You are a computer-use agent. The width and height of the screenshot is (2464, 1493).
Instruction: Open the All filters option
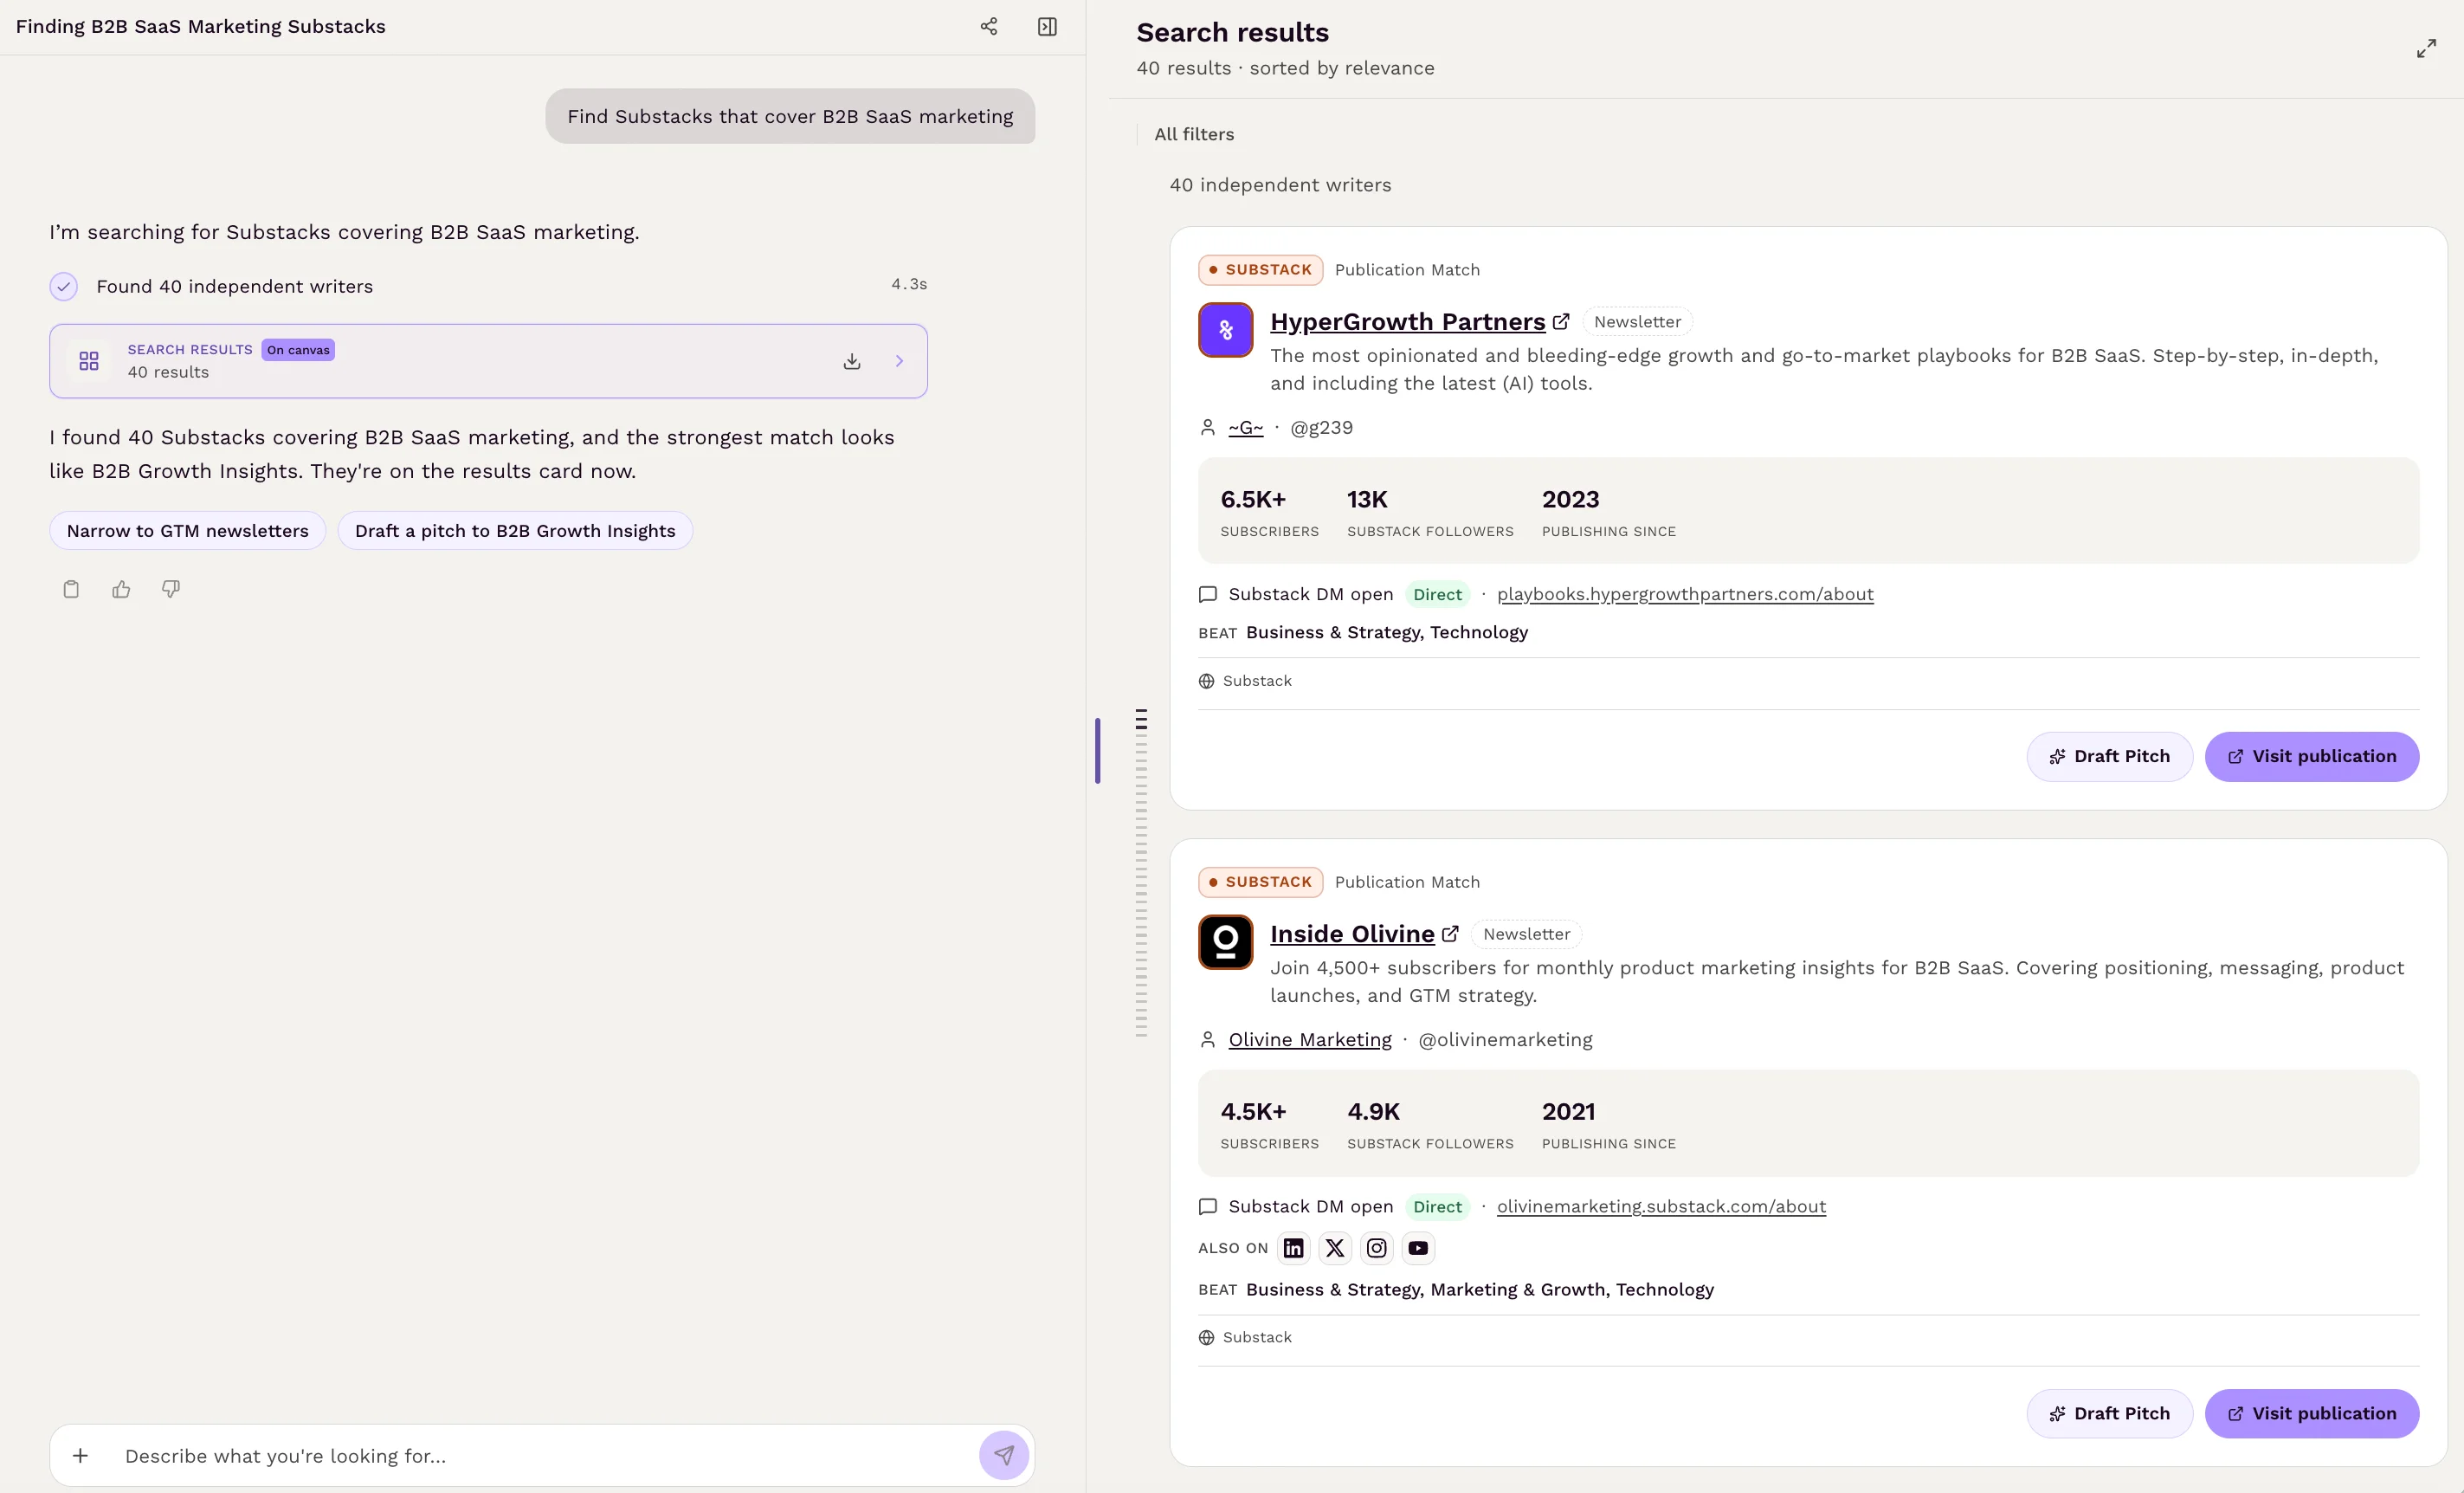[x=1194, y=134]
